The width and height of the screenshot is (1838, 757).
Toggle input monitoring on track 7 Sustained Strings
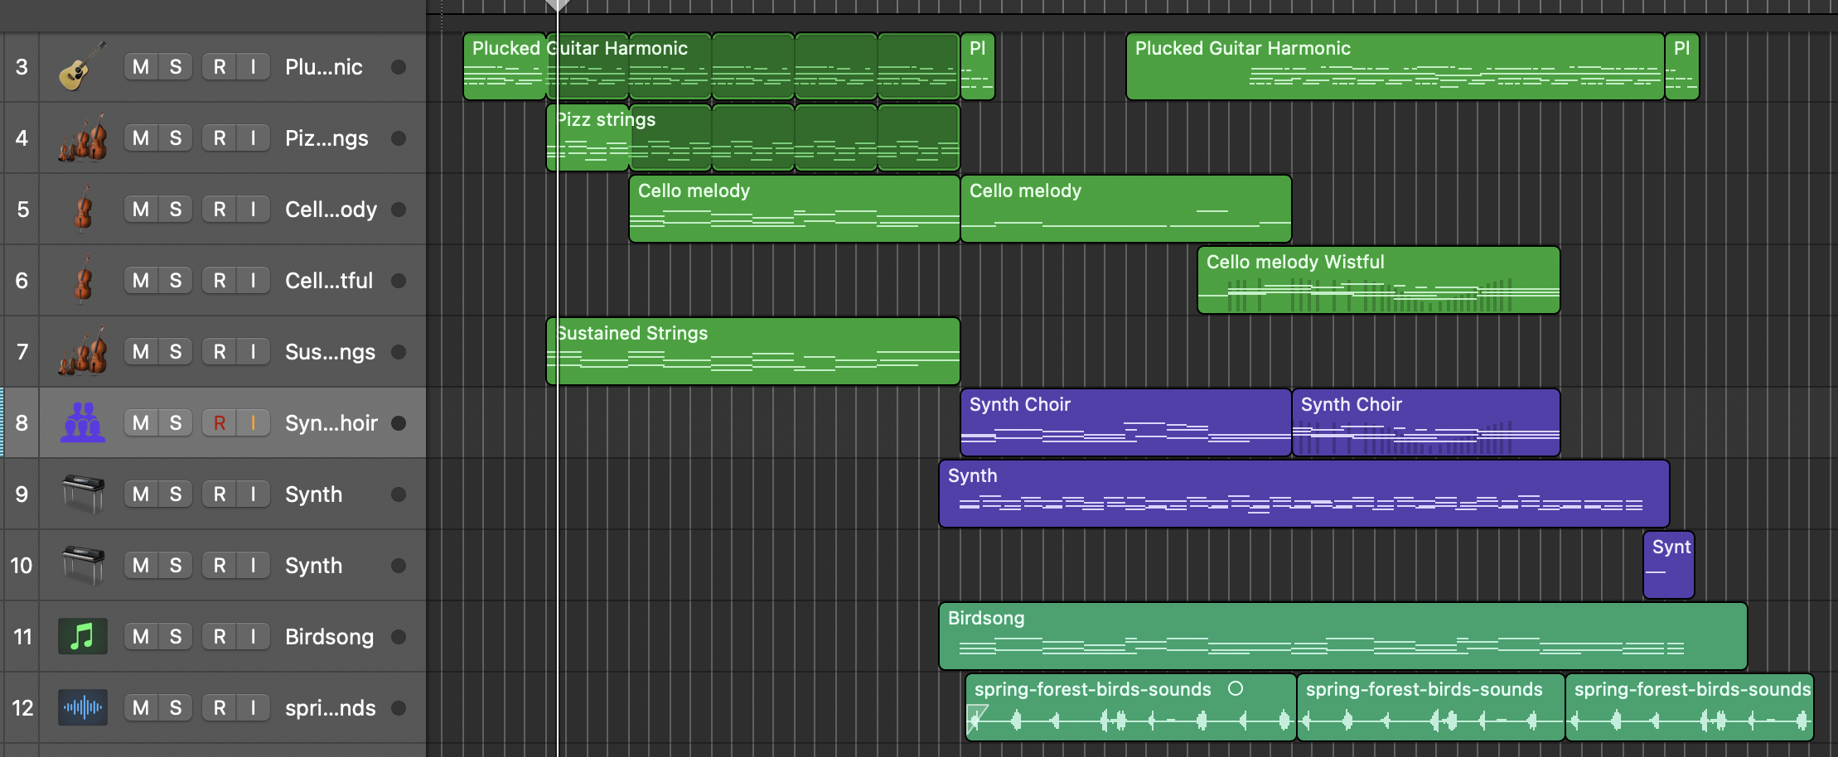[254, 351]
